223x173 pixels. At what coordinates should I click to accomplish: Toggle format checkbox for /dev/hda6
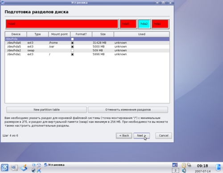pos(72,43)
